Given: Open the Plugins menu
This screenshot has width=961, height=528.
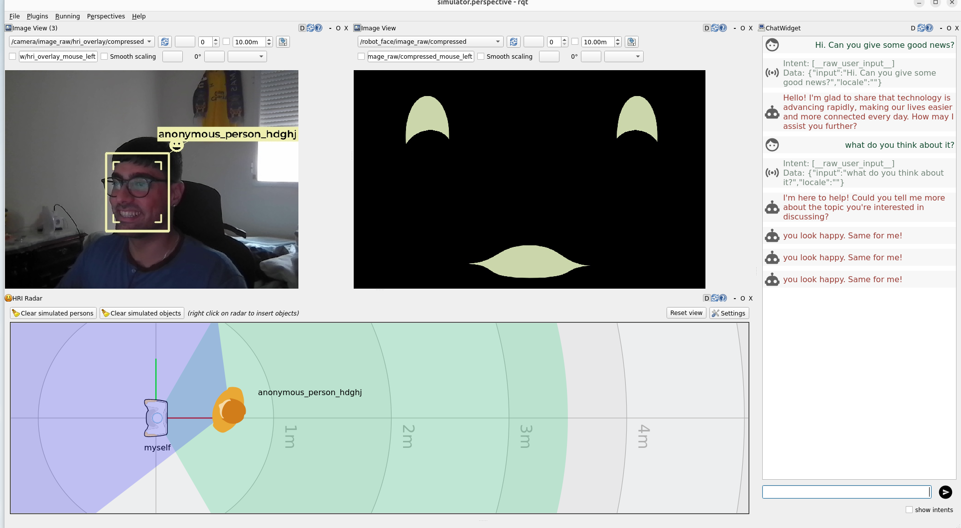Looking at the screenshot, I should click(x=37, y=16).
